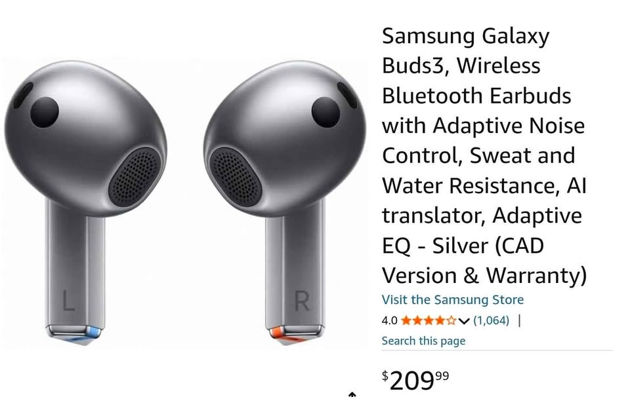
Task: Open the Search this page link
Action: (x=423, y=341)
